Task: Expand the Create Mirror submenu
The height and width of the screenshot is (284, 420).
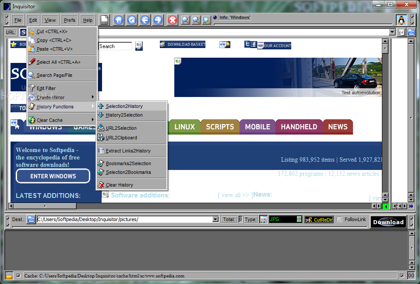Action: 62,97
